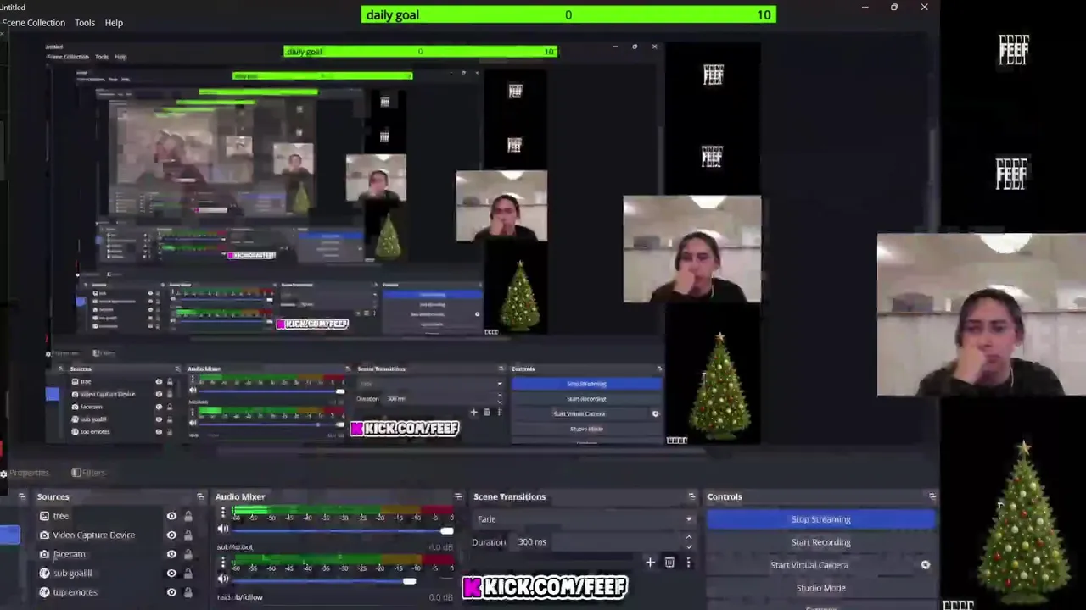Click the second channel's audio level meter
1086x610 pixels.
(x=343, y=562)
